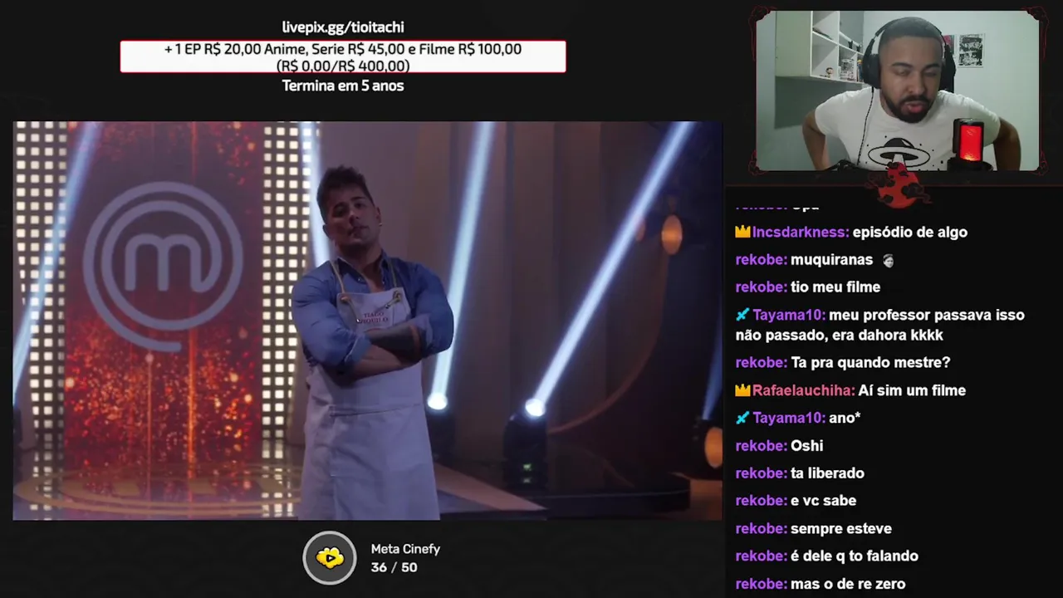Click the '36 / 50' goal counter
Viewport: 1063px width, 598px height.
click(x=394, y=567)
